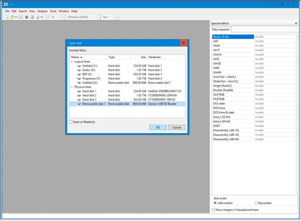Switch to the Data inspector tab
This screenshot has width=301, height=221.
tap(221, 30)
